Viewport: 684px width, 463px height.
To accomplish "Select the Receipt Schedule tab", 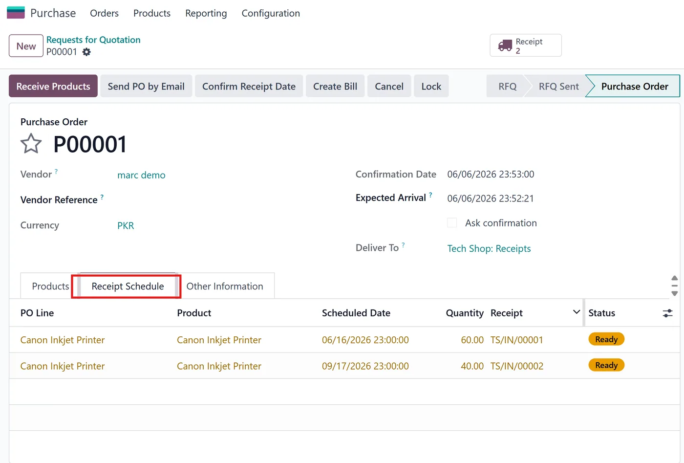I will (x=128, y=286).
